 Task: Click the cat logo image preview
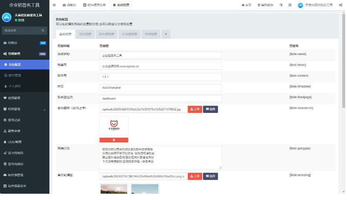click(x=114, y=126)
